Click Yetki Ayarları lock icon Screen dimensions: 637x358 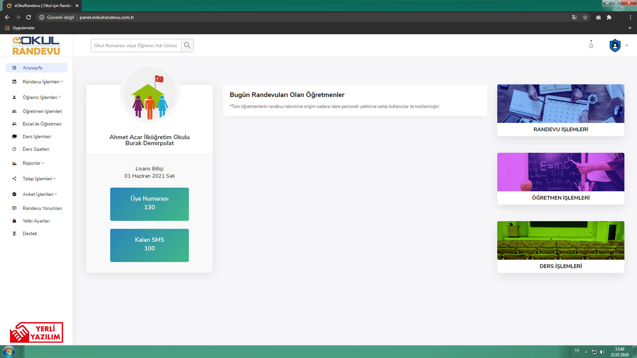pyautogui.click(x=14, y=221)
